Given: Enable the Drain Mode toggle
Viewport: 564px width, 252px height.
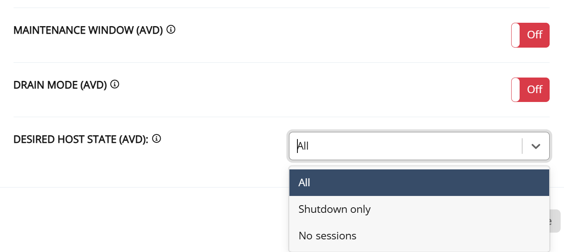Looking at the screenshot, I should click(530, 90).
